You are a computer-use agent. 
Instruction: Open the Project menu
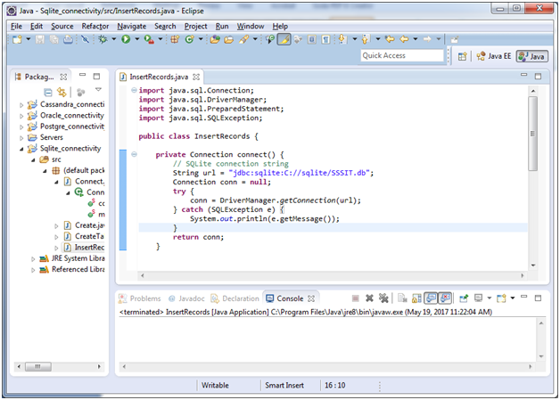[195, 27]
